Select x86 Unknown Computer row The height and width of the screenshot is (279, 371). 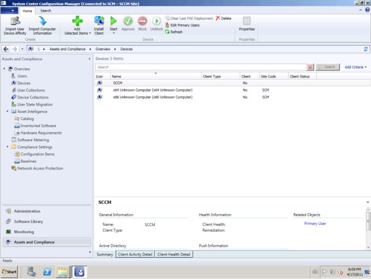232,97
